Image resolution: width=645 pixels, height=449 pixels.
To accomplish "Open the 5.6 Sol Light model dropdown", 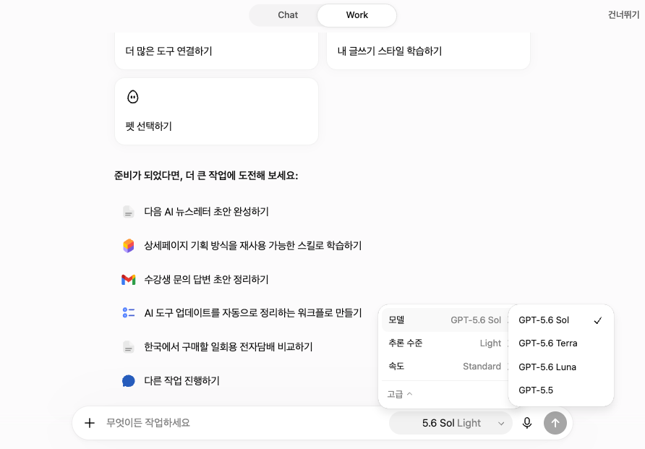I will [450, 423].
